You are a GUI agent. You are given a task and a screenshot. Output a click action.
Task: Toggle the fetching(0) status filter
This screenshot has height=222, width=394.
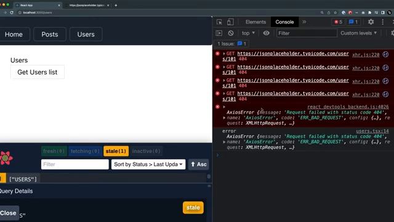click(x=85, y=151)
